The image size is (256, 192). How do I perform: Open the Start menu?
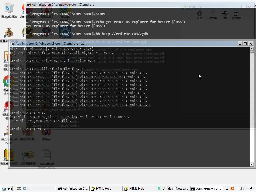coord(7,189)
